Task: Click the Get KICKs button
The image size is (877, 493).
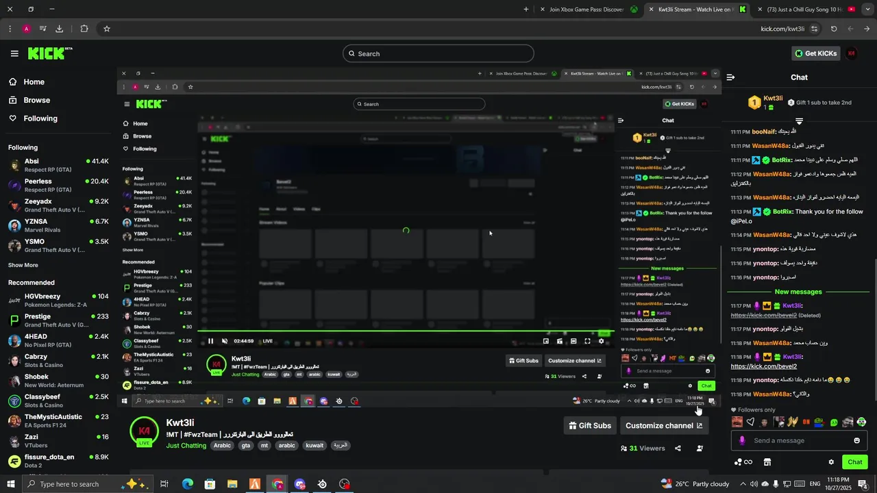Action: [815, 53]
